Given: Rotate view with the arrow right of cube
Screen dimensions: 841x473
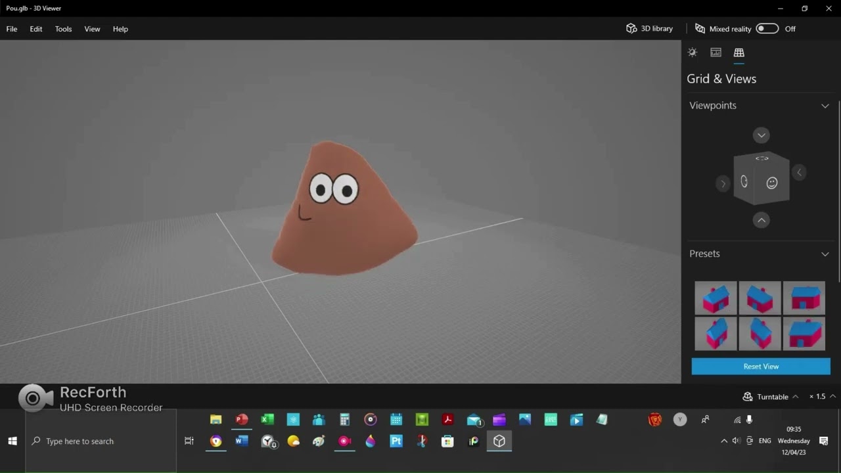Looking at the screenshot, I should coord(799,172).
